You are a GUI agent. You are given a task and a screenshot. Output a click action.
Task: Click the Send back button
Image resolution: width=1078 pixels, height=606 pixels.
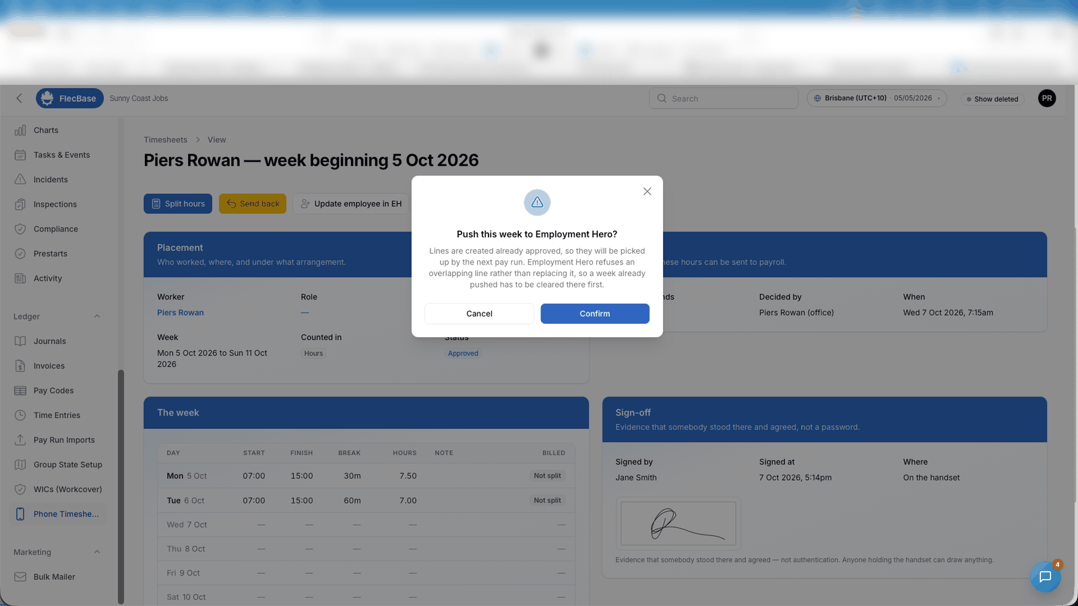coord(253,204)
